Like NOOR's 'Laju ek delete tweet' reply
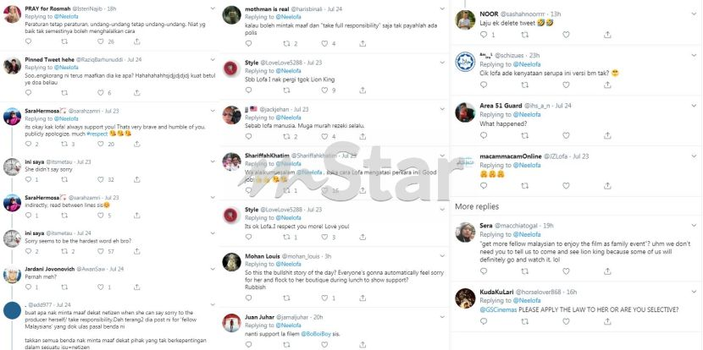The width and height of the screenshot is (703, 350). pos(566,35)
